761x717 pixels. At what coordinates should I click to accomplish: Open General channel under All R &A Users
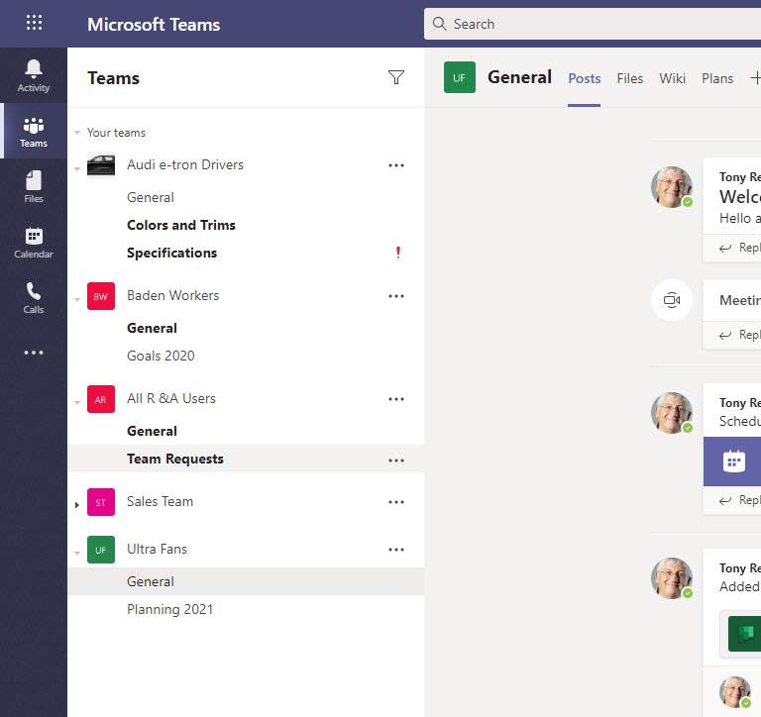click(x=152, y=431)
